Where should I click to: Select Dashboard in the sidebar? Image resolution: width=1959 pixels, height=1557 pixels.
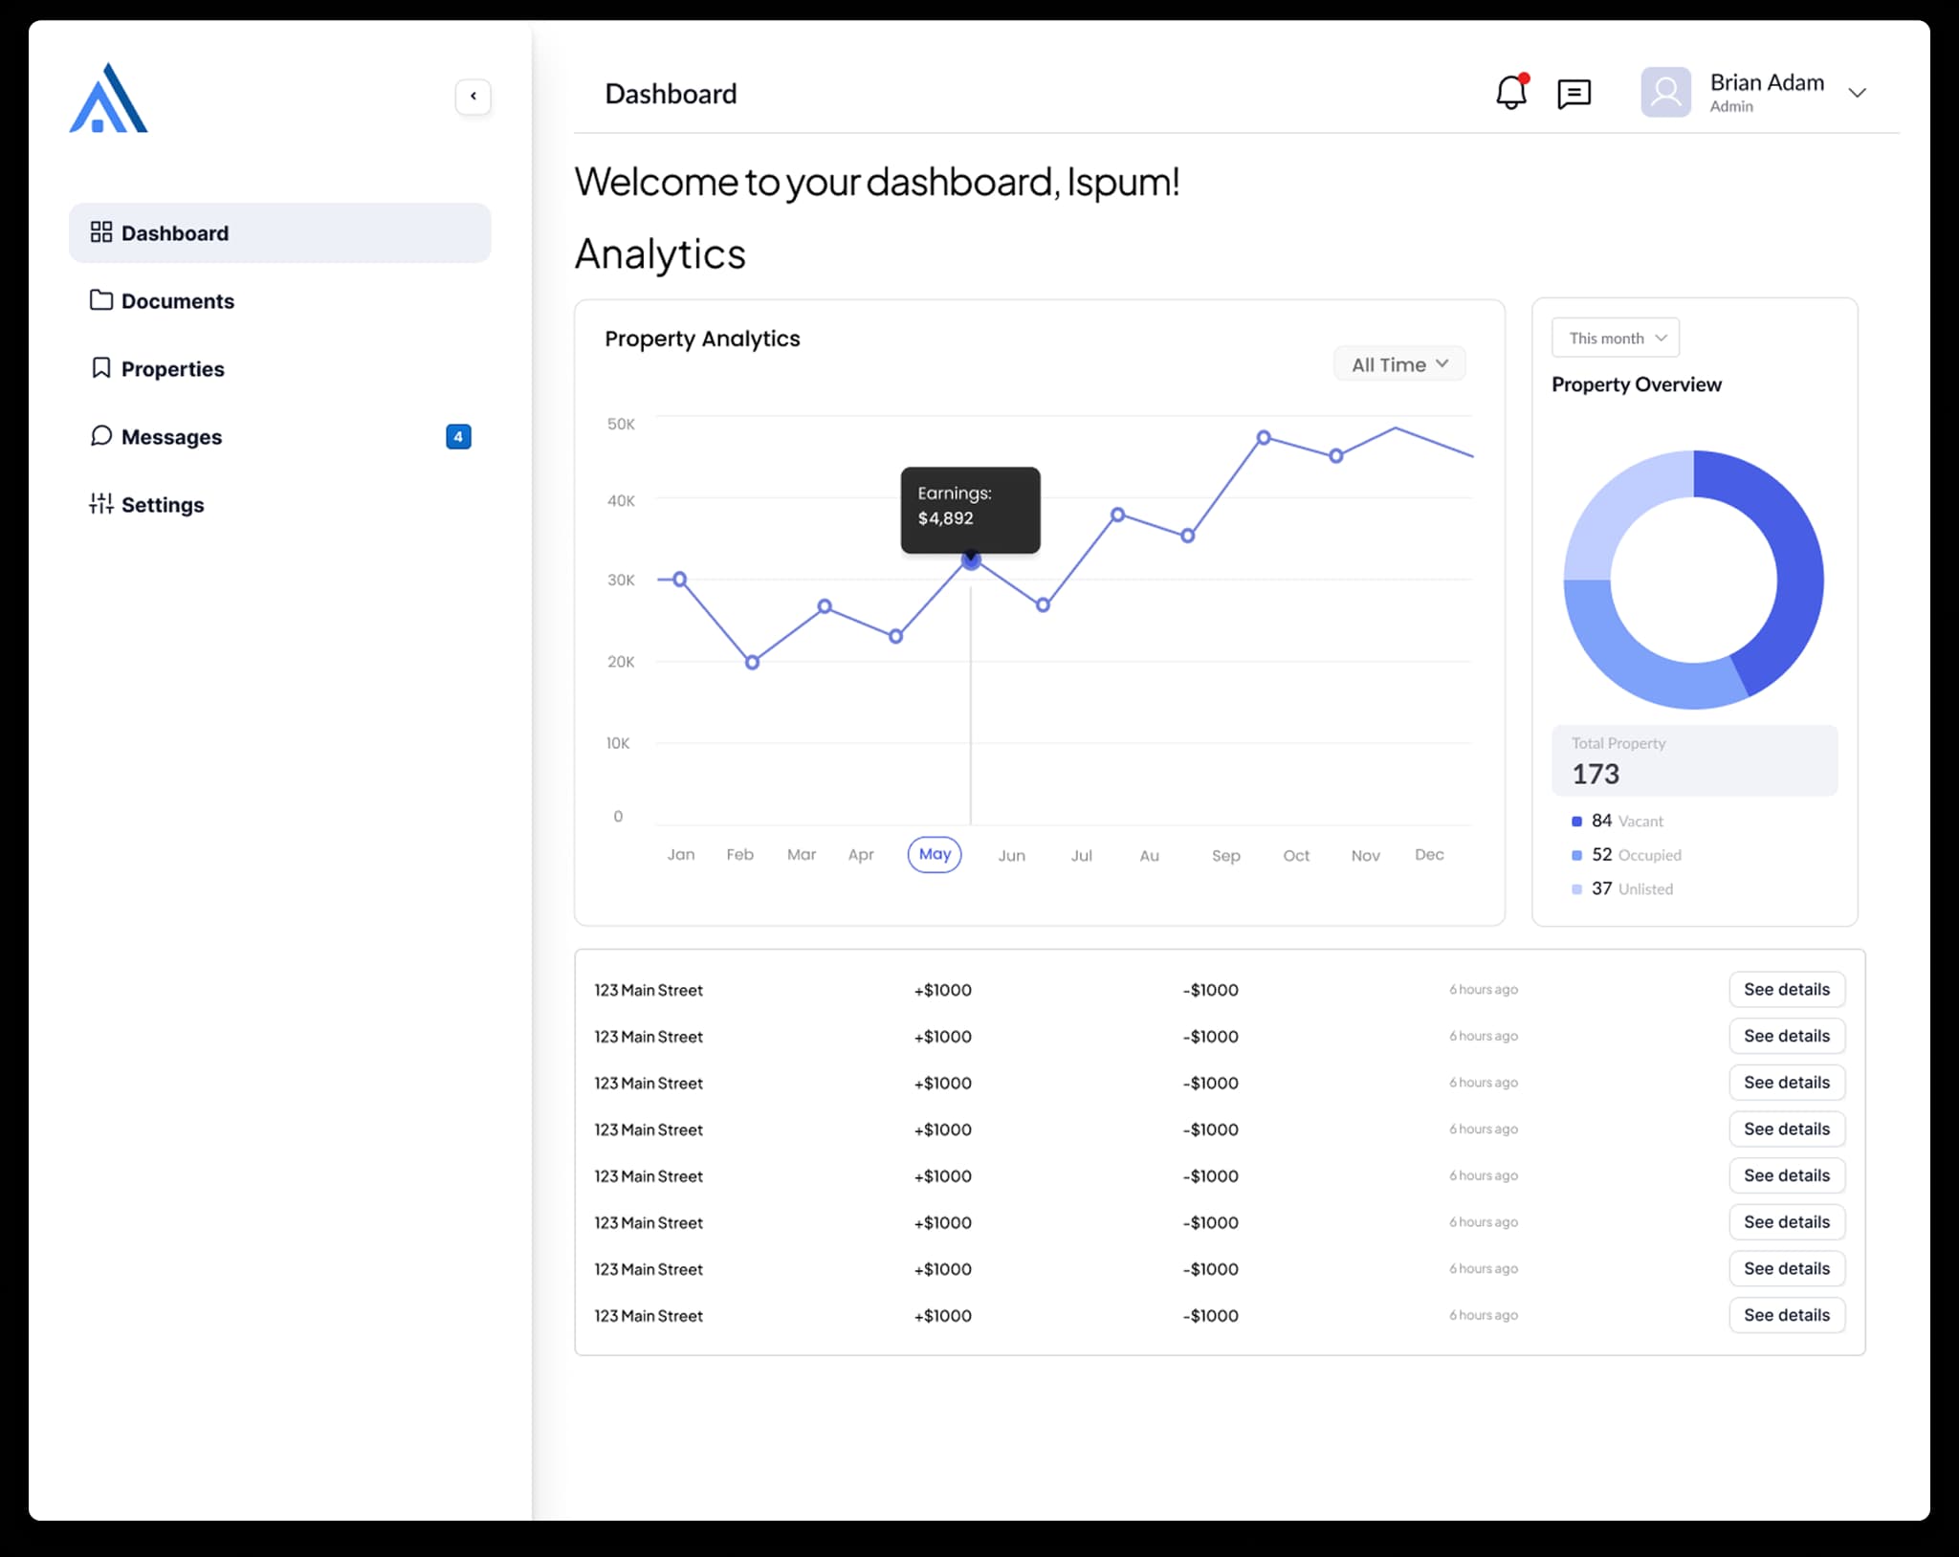click(175, 231)
